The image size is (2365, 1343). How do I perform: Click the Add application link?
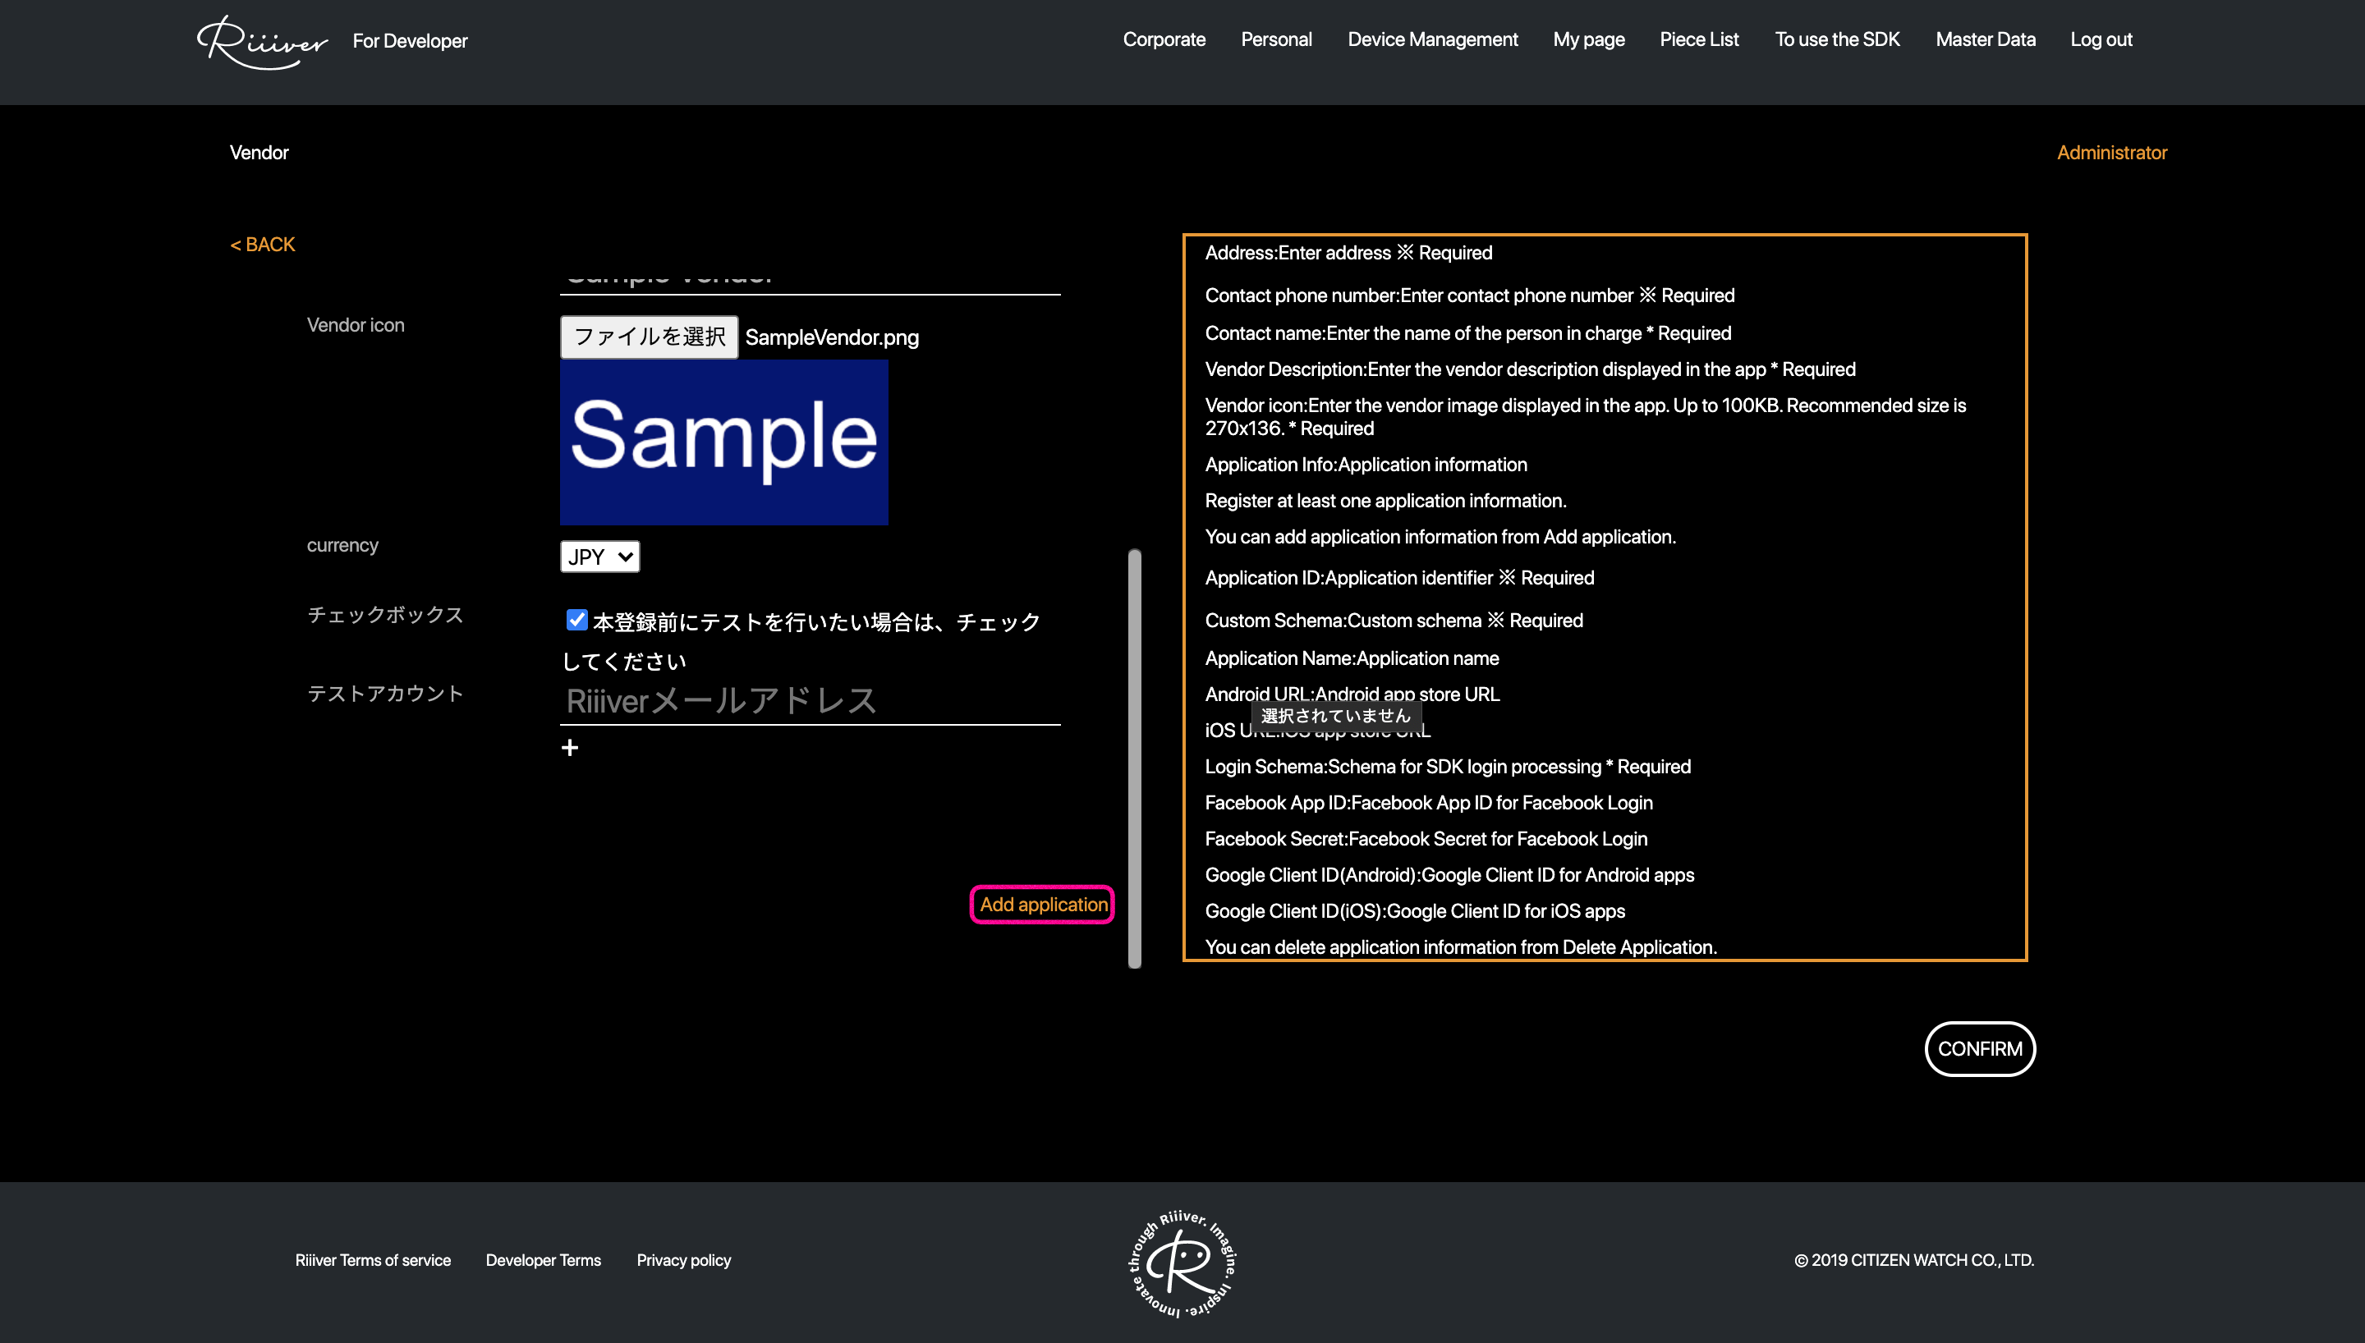pos(1043,904)
